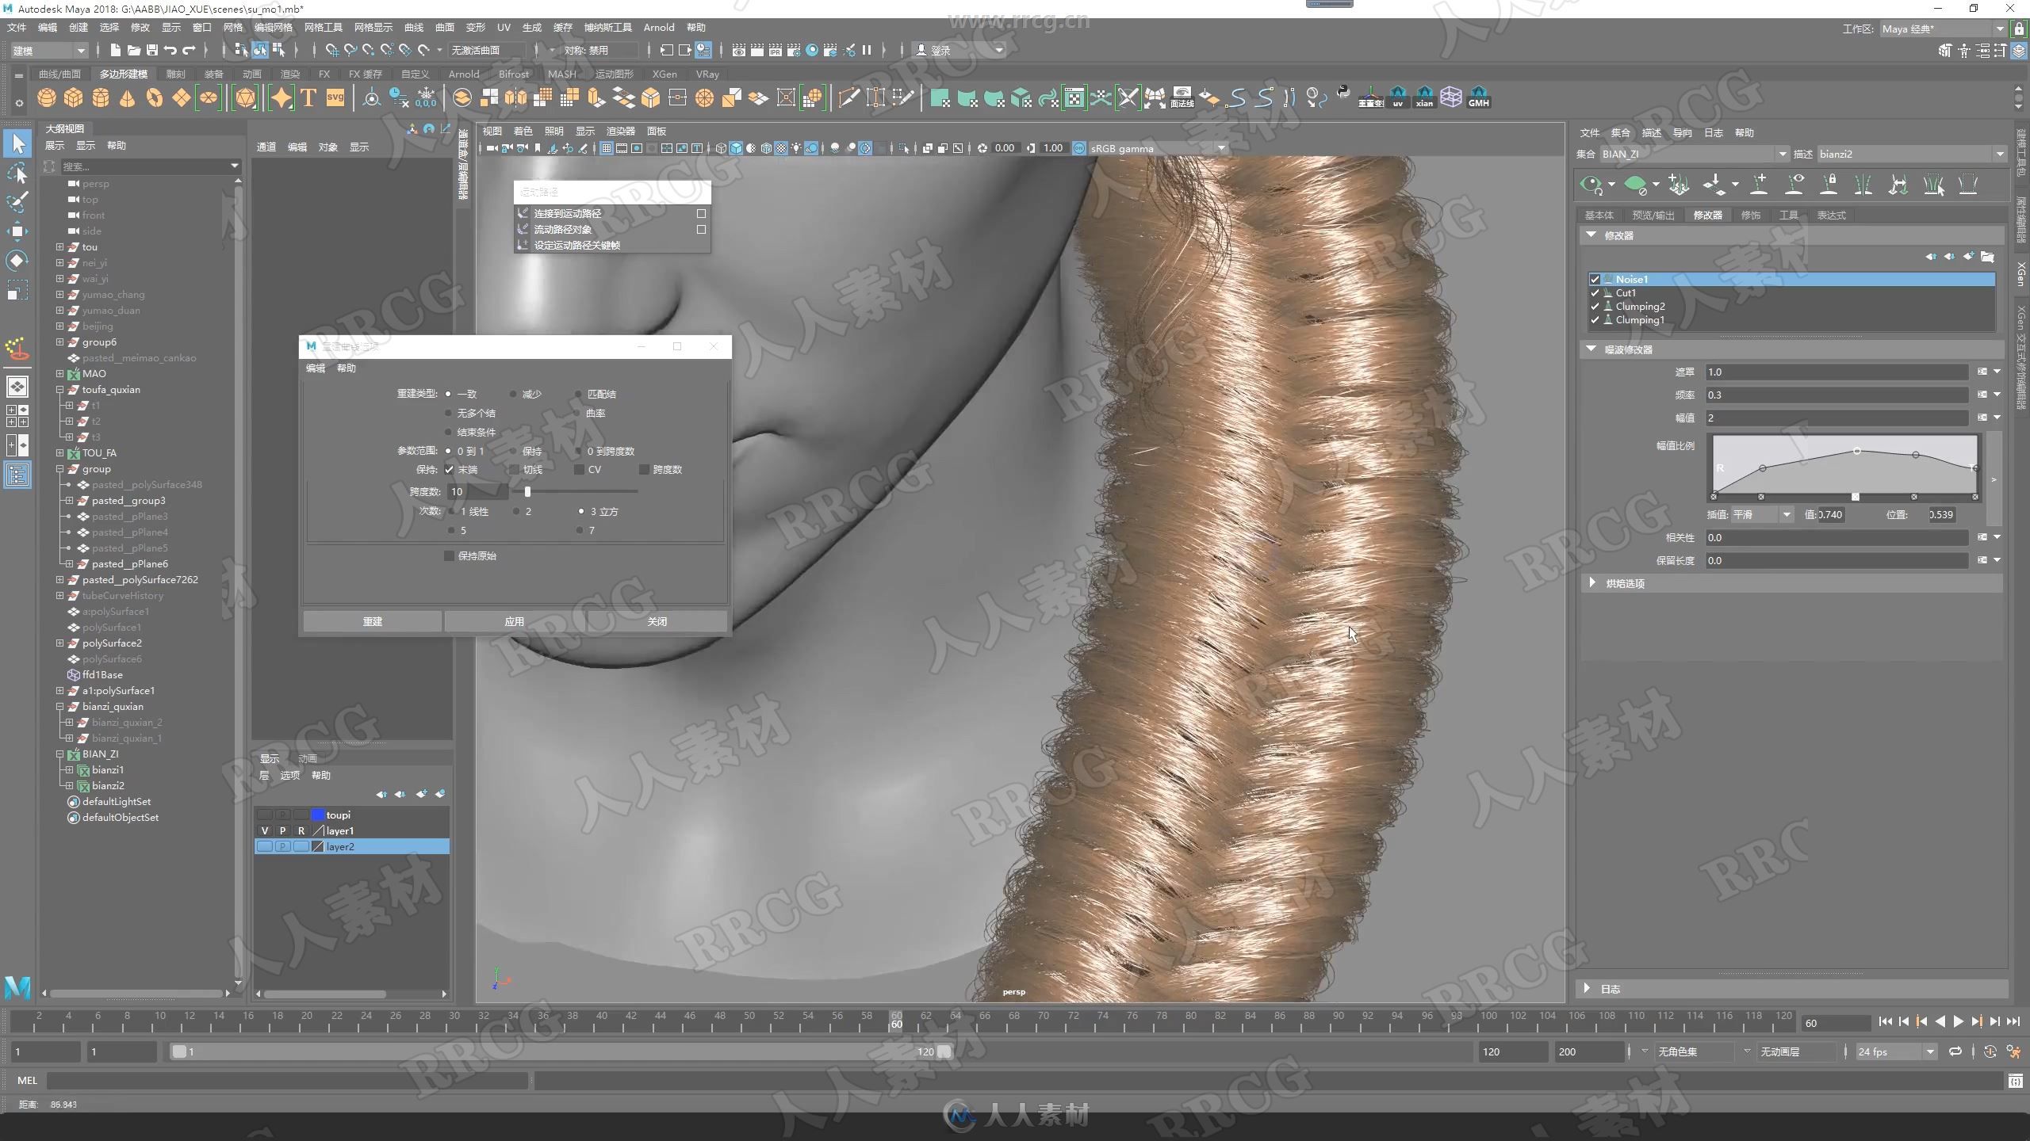
Task: Toggle visibility of Clumping1 modifier
Action: (x=1595, y=320)
